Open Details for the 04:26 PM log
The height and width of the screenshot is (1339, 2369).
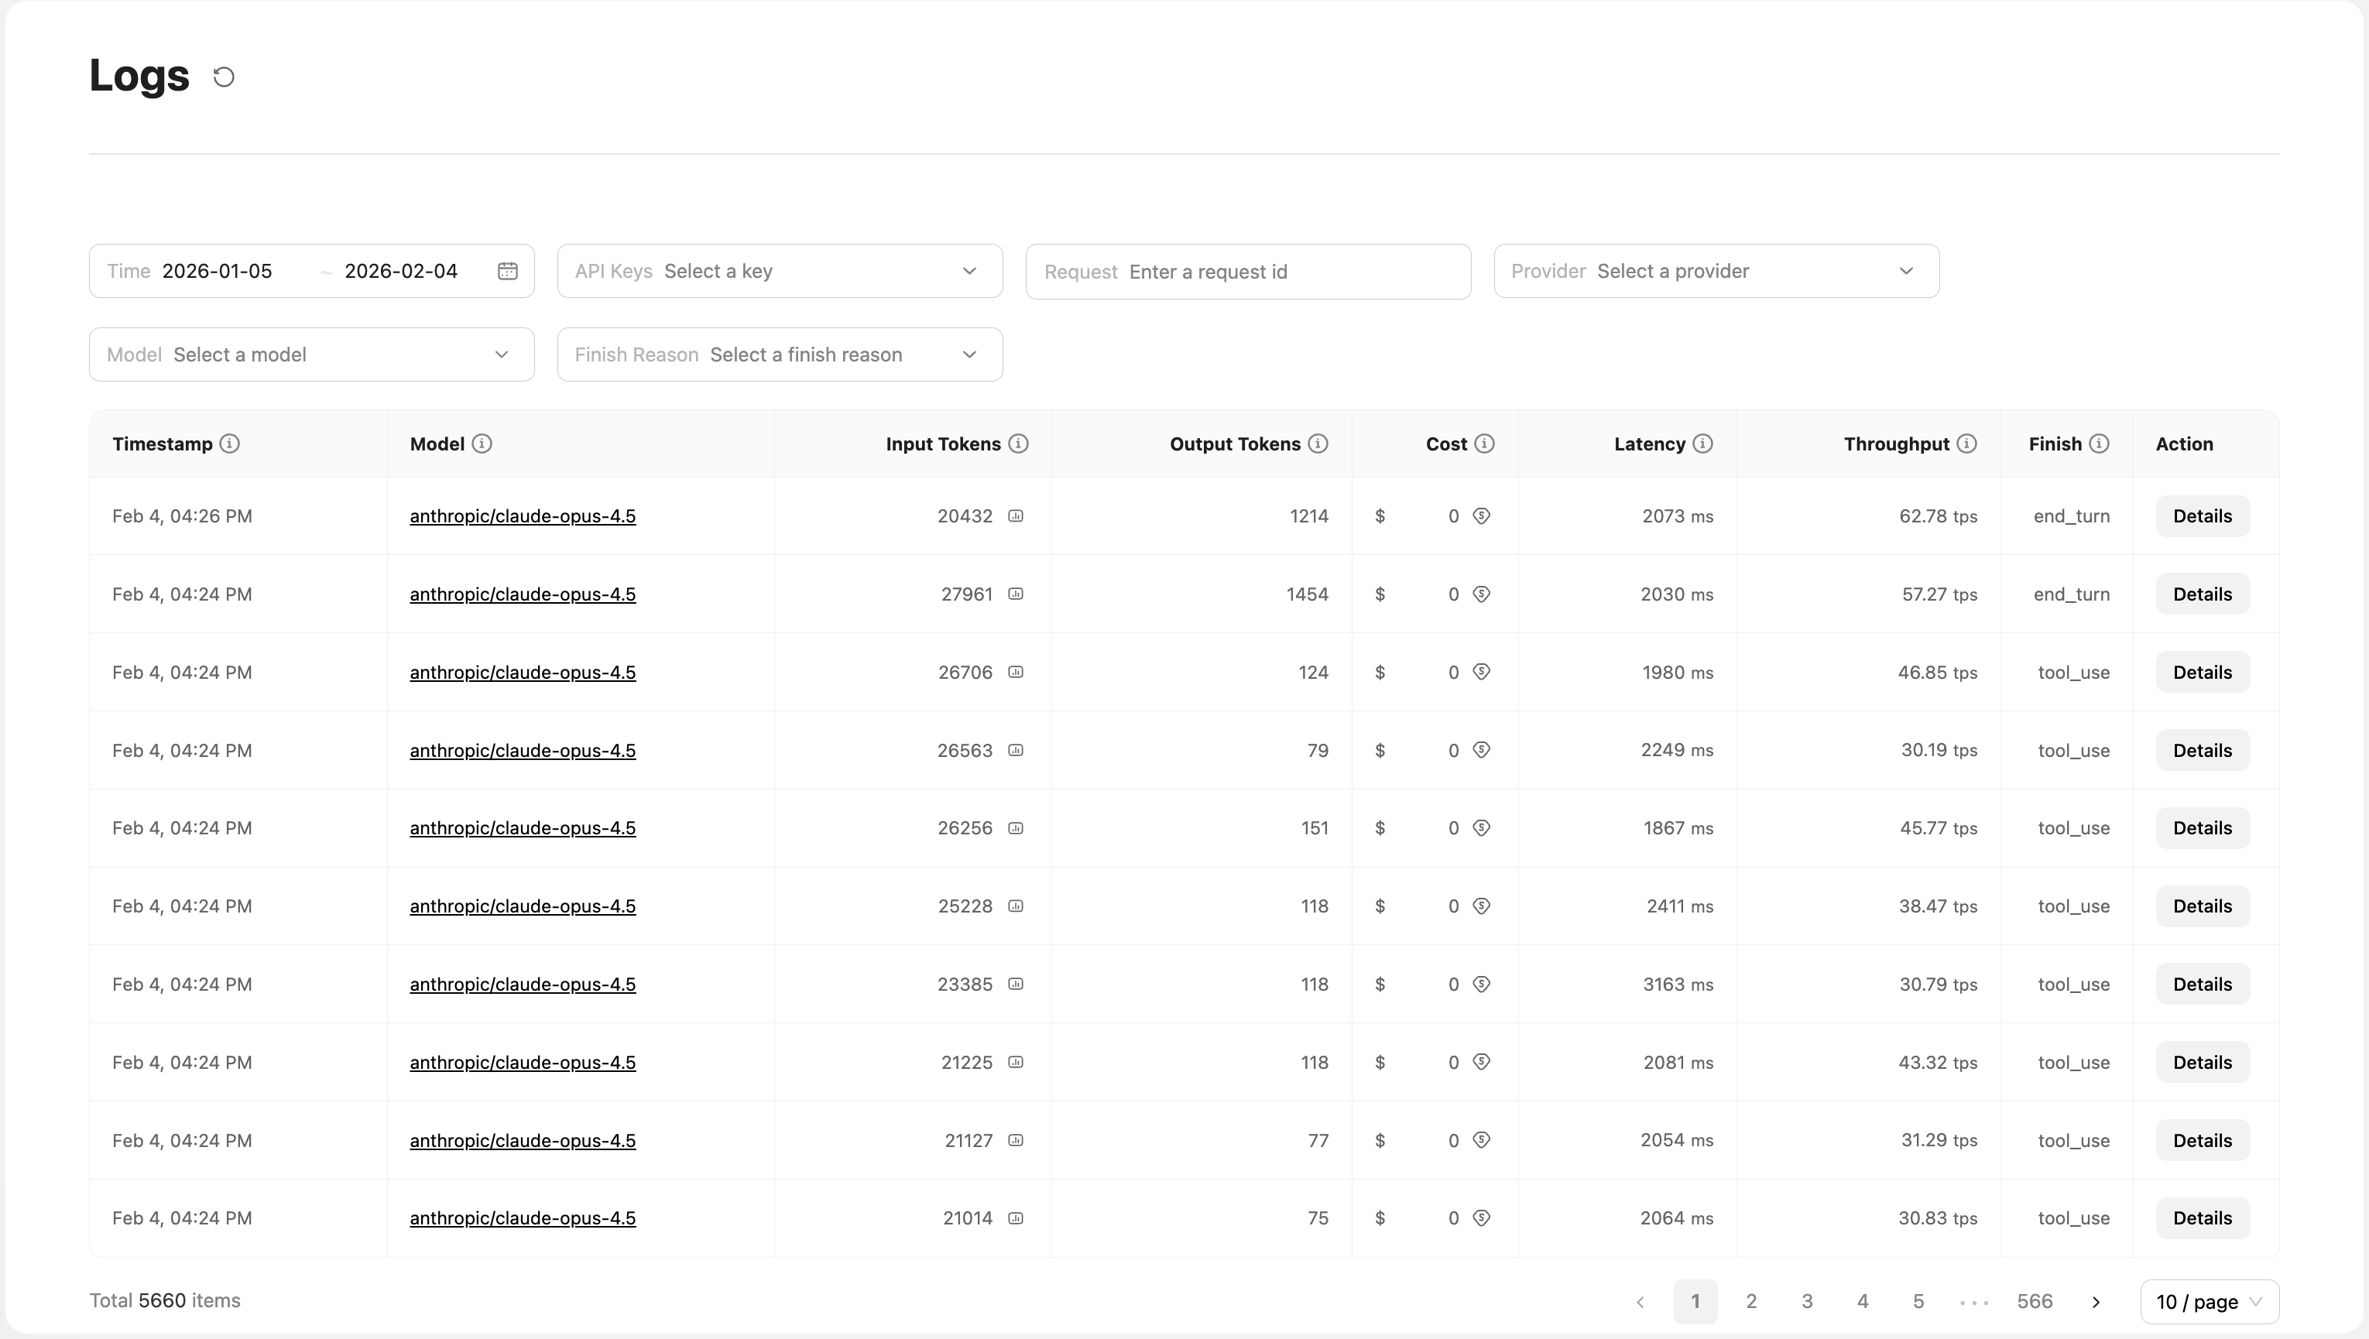[x=2202, y=516]
